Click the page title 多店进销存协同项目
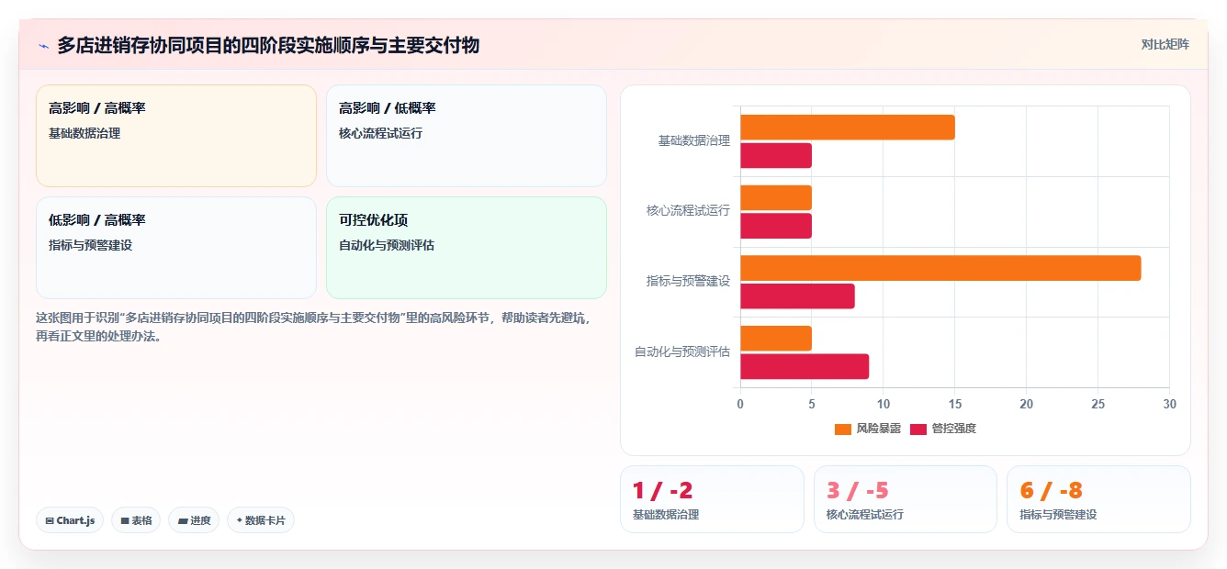 (268, 45)
